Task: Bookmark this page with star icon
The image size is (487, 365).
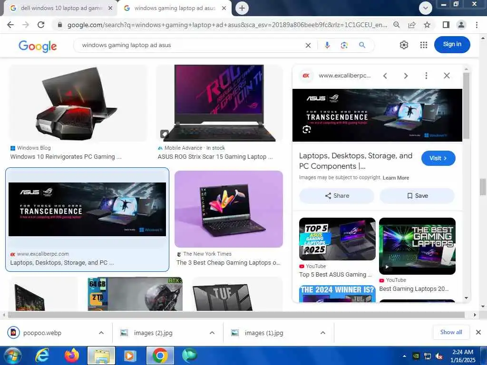Action: point(427,25)
